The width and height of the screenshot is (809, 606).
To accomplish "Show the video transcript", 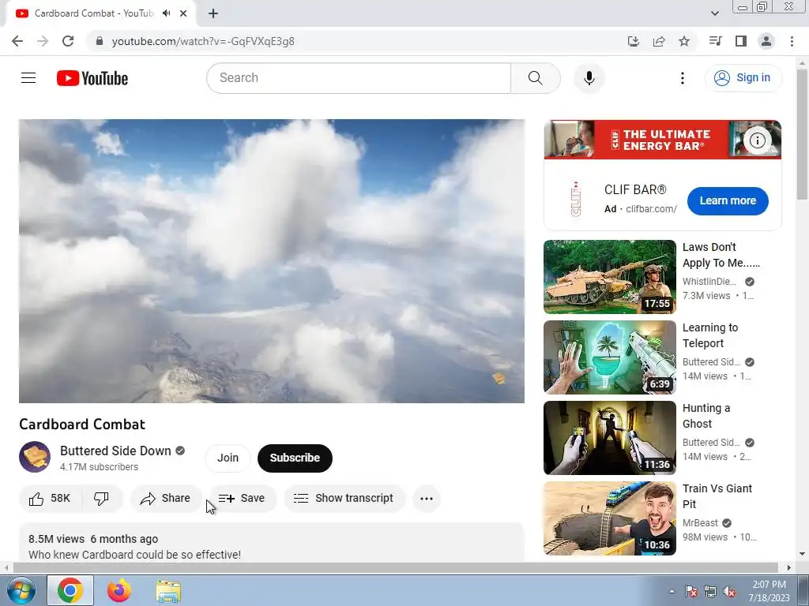I will (x=344, y=499).
